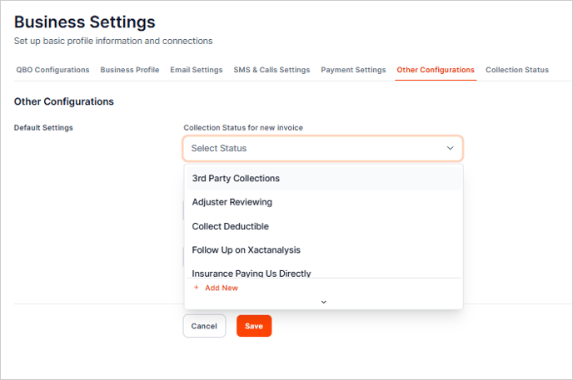Screen dimensions: 573x380
Task: Click the scroll-down chevron below Add New
Action: pyautogui.click(x=323, y=301)
